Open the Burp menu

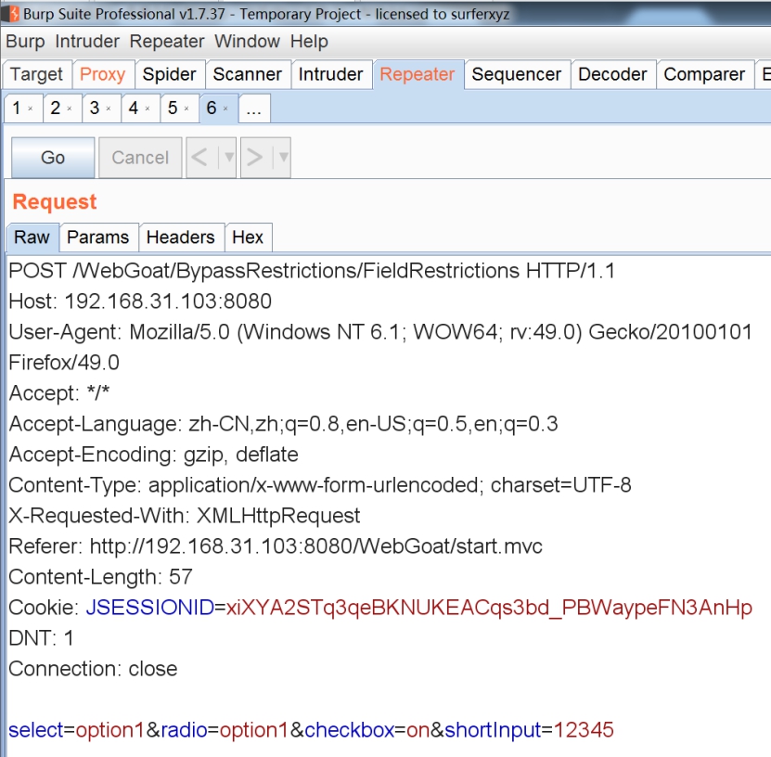(25, 42)
